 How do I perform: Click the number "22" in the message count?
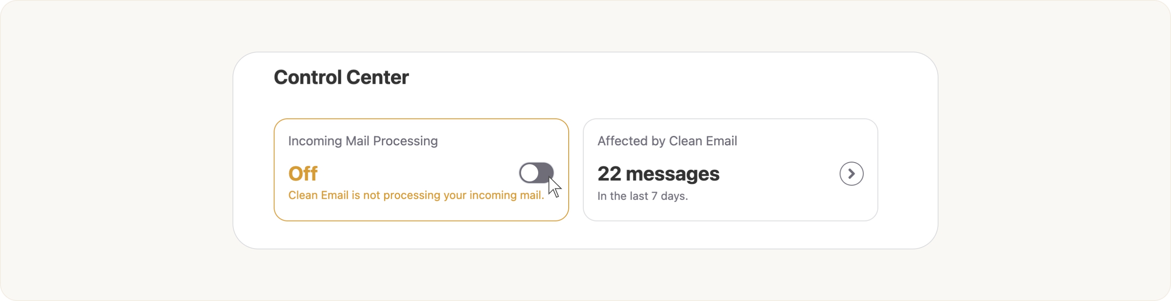tap(609, 174)
